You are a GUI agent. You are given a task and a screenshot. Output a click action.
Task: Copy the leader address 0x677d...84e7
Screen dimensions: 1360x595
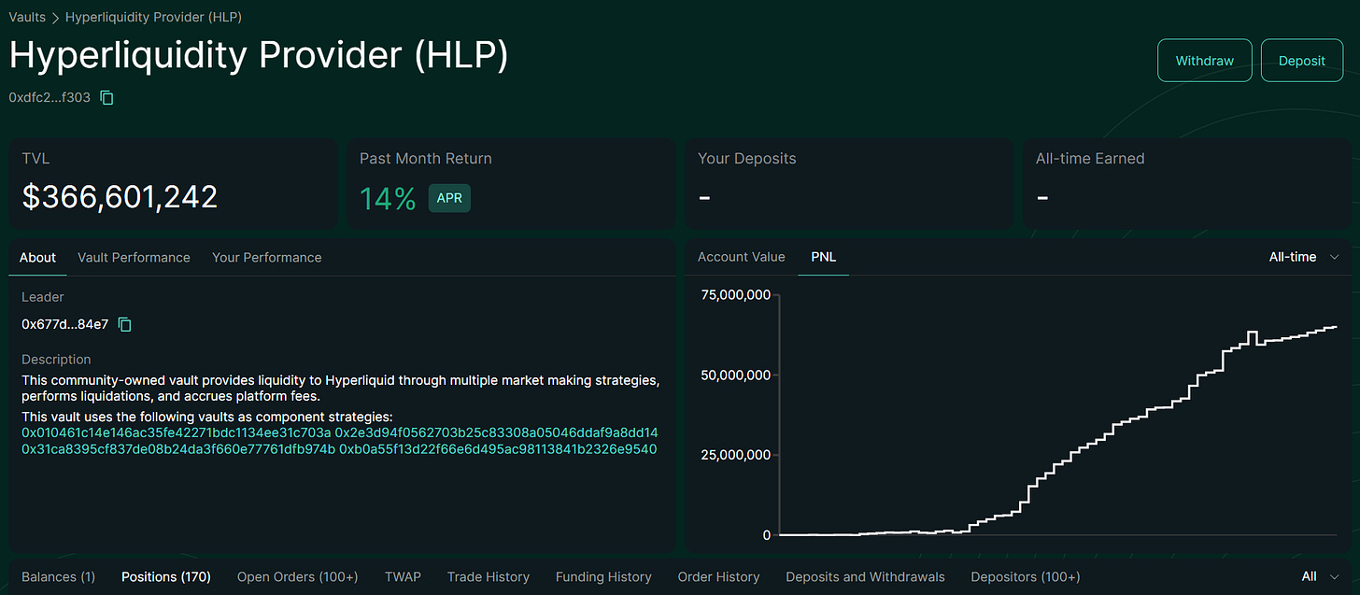pyautogui.click(x=125, y=324)
